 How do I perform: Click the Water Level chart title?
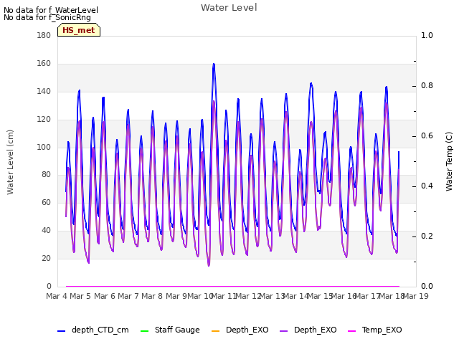click(229, 8)
